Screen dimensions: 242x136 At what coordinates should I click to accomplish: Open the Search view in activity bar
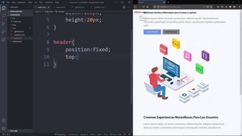click(x=3, y=16)
